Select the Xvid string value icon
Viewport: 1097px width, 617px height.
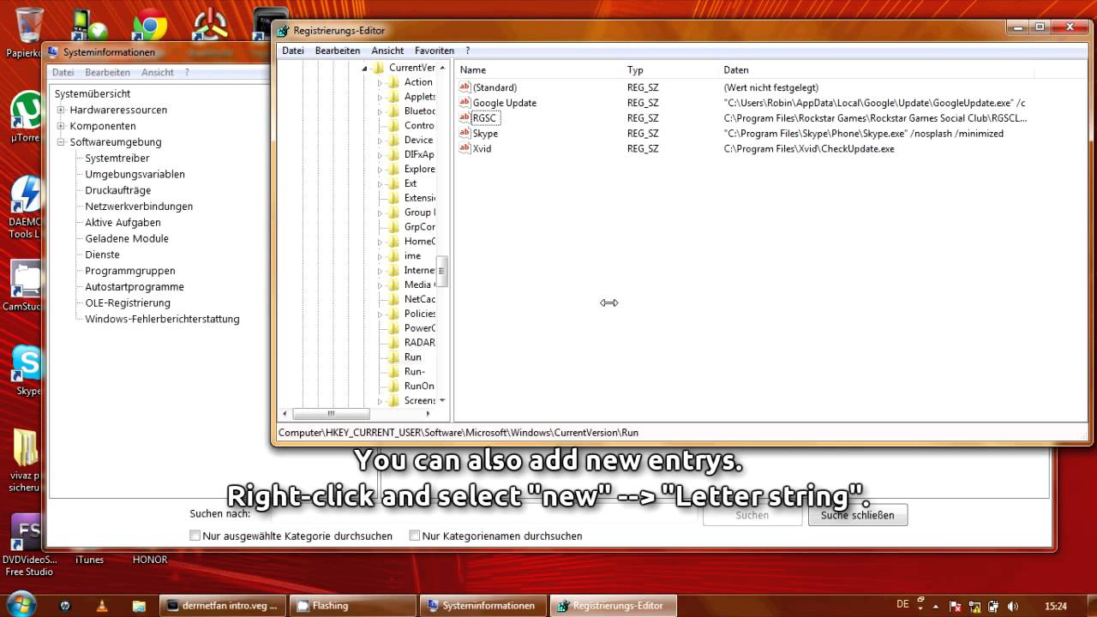pyautogui.click(x=465, y=149)
